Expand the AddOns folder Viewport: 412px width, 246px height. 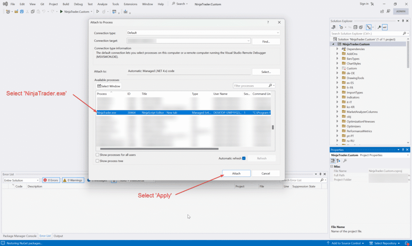pyautogui.click(x=338, y=54)
